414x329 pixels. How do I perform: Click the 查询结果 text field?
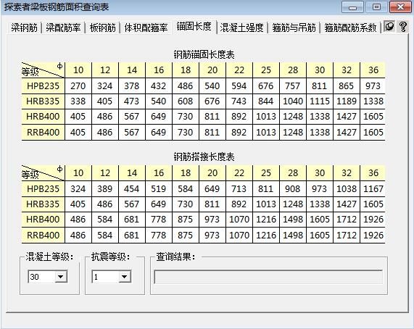[x=268, y=277]
